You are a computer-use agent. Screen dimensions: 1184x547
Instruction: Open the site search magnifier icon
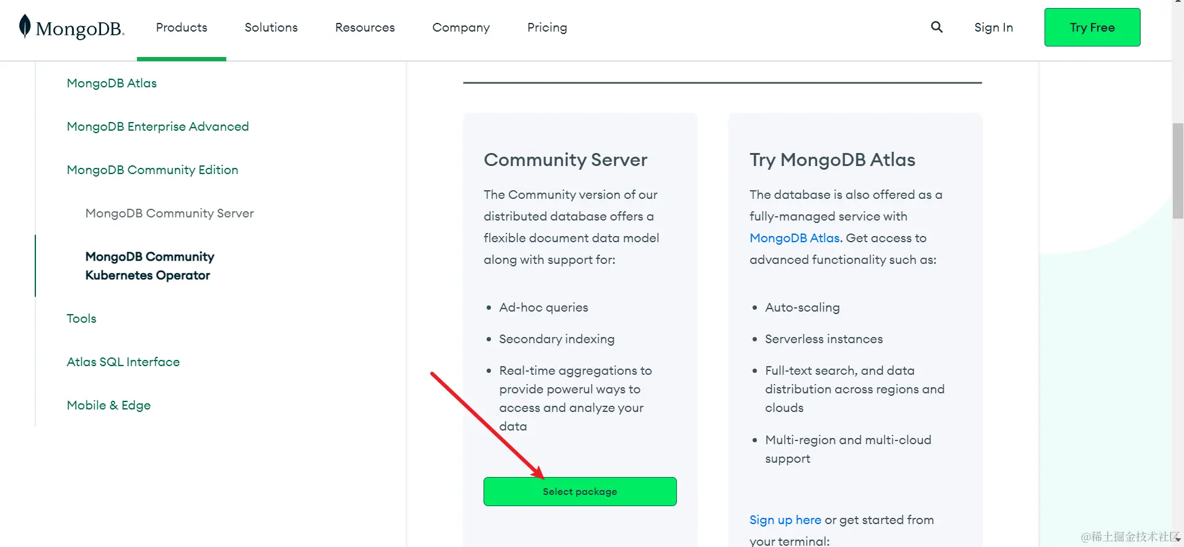937,27
